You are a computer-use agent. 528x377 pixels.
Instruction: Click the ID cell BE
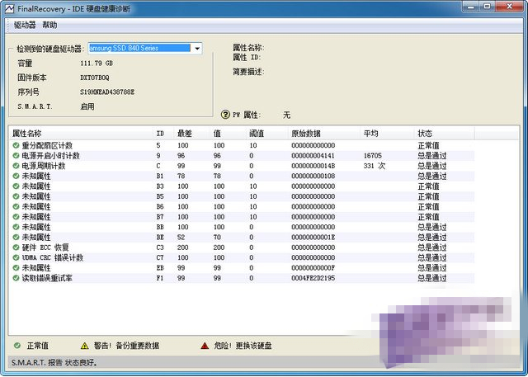pyautogui.click(x=160, y=238)
